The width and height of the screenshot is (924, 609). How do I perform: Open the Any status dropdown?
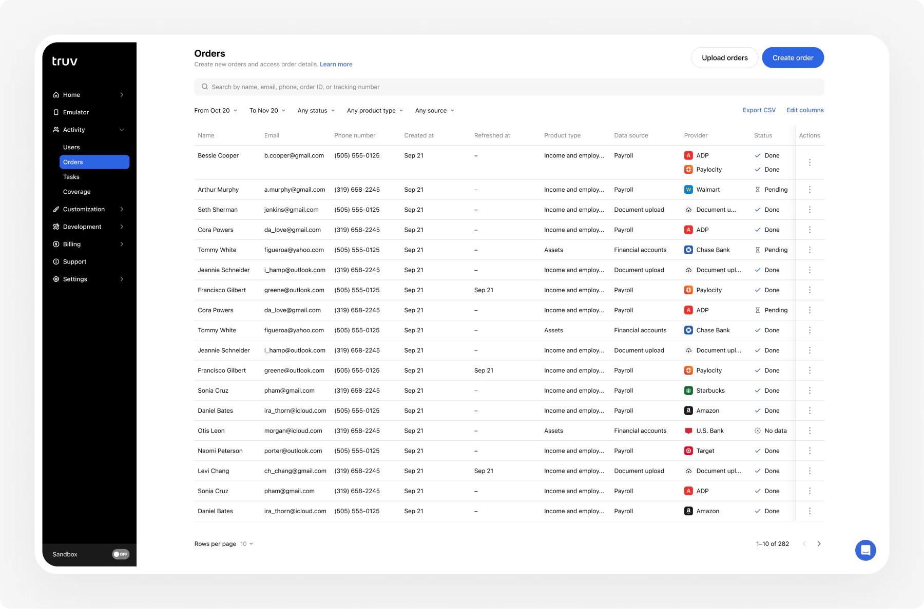pos(315,110)
